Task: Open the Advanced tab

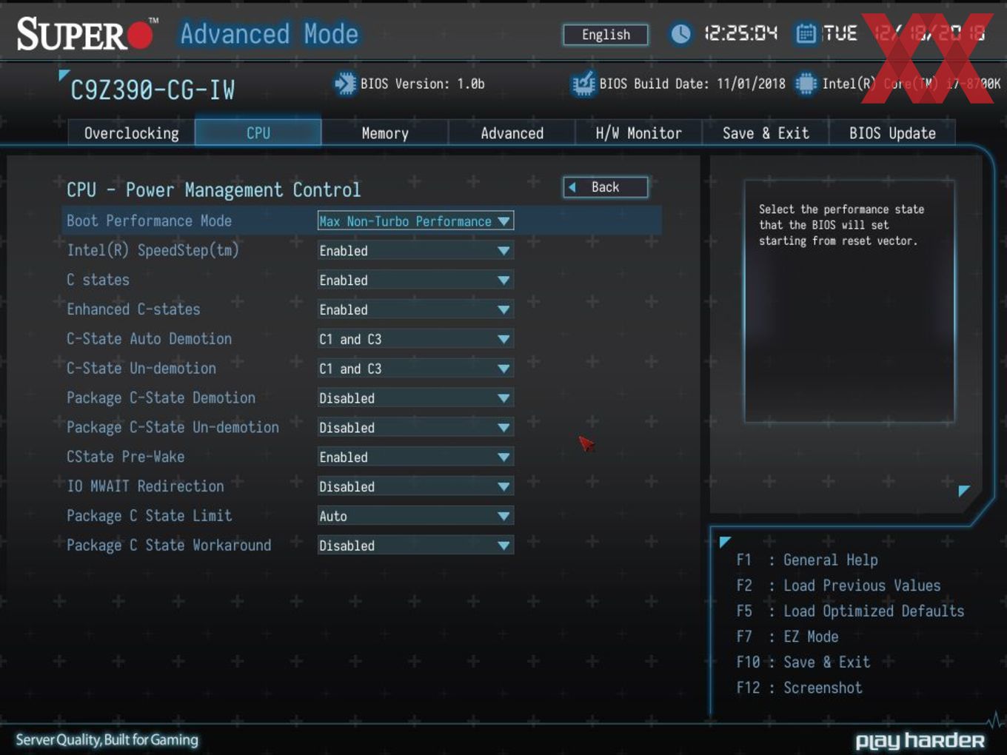Action: point(512,133)
